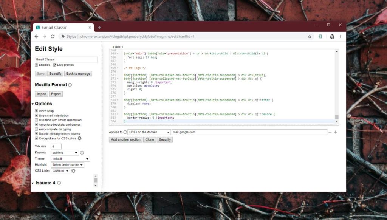
Task: Click the Add another section button
Action: pyautogui.click(x=125, y=139)
